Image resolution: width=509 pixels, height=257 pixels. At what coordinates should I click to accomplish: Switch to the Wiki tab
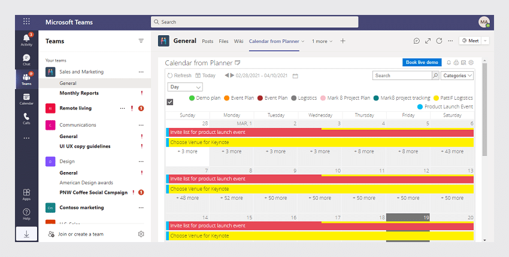tap(238, 41)
